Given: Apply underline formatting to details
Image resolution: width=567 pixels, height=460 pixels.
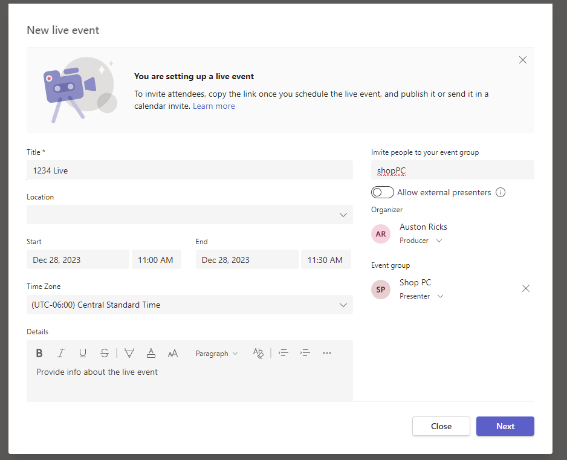Looking at the screenshot, I should (83, 353).
